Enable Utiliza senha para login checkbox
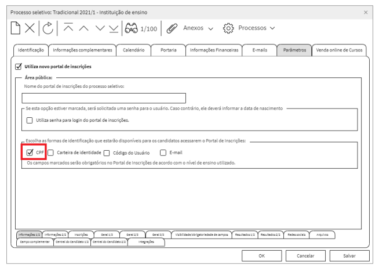This screenshot has width=379, height=268. [x=30, y=120]
